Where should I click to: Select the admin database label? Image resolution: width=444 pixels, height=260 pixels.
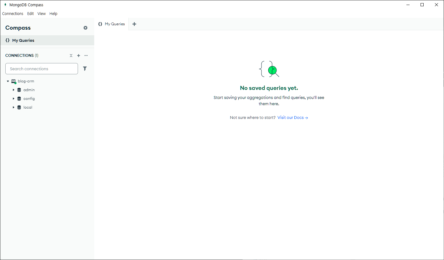(x=29, y=90)
